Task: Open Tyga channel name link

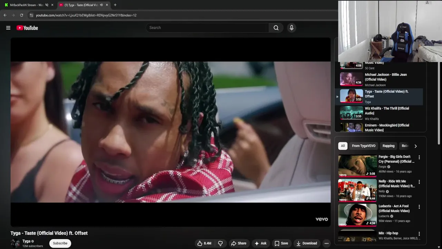Action: [26, 241]
